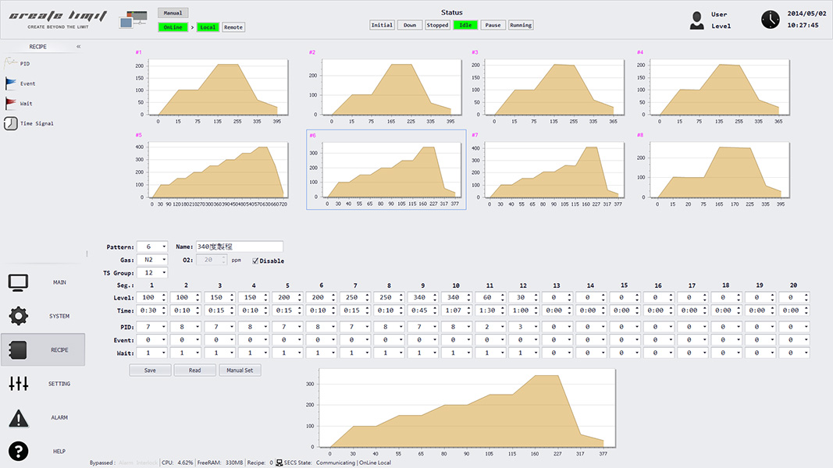Open the ALARM menu page
The width and height of the screenshot is (833, 468).
coord(43,417)
